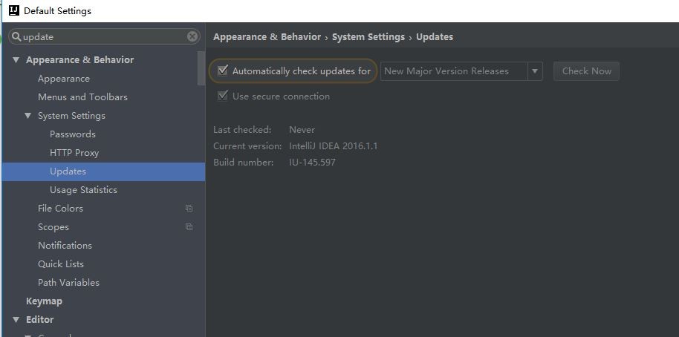Click the project-level icon beside File Colors
Image resolution: width=679 pixels, height=337 pixels.
(x=189, y=208)
